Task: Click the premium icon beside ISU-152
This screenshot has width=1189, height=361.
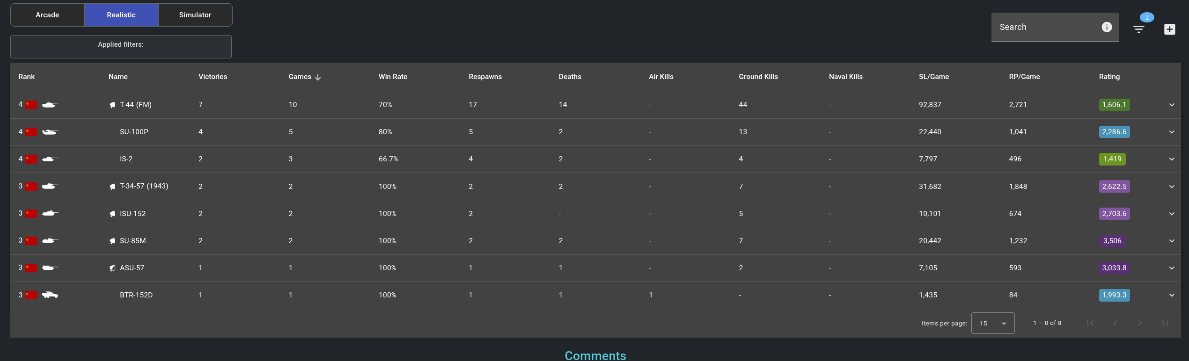Action: point(112,214)
